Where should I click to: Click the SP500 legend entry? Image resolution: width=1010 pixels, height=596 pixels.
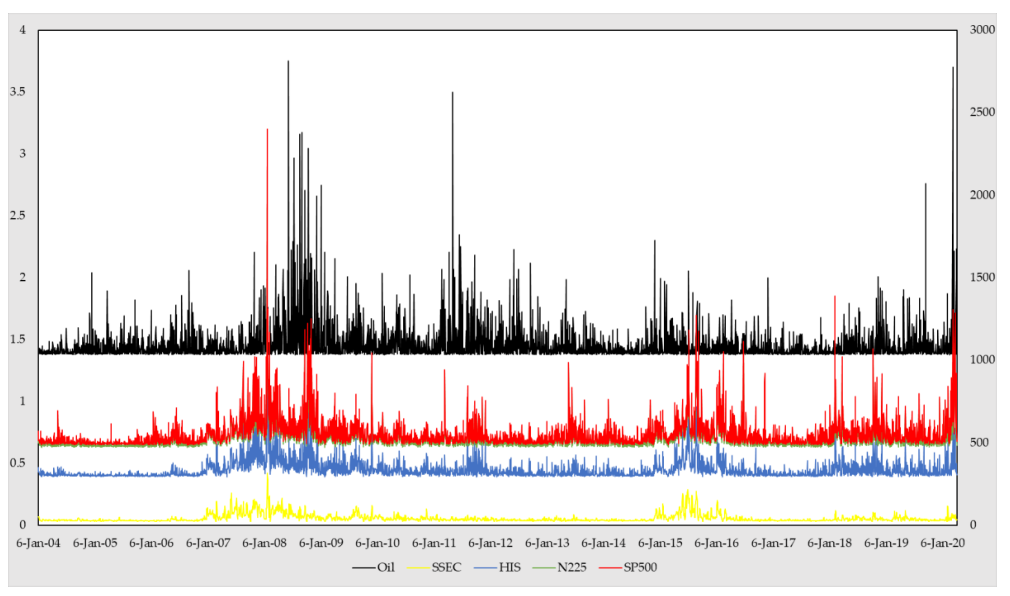pos(627,567)
